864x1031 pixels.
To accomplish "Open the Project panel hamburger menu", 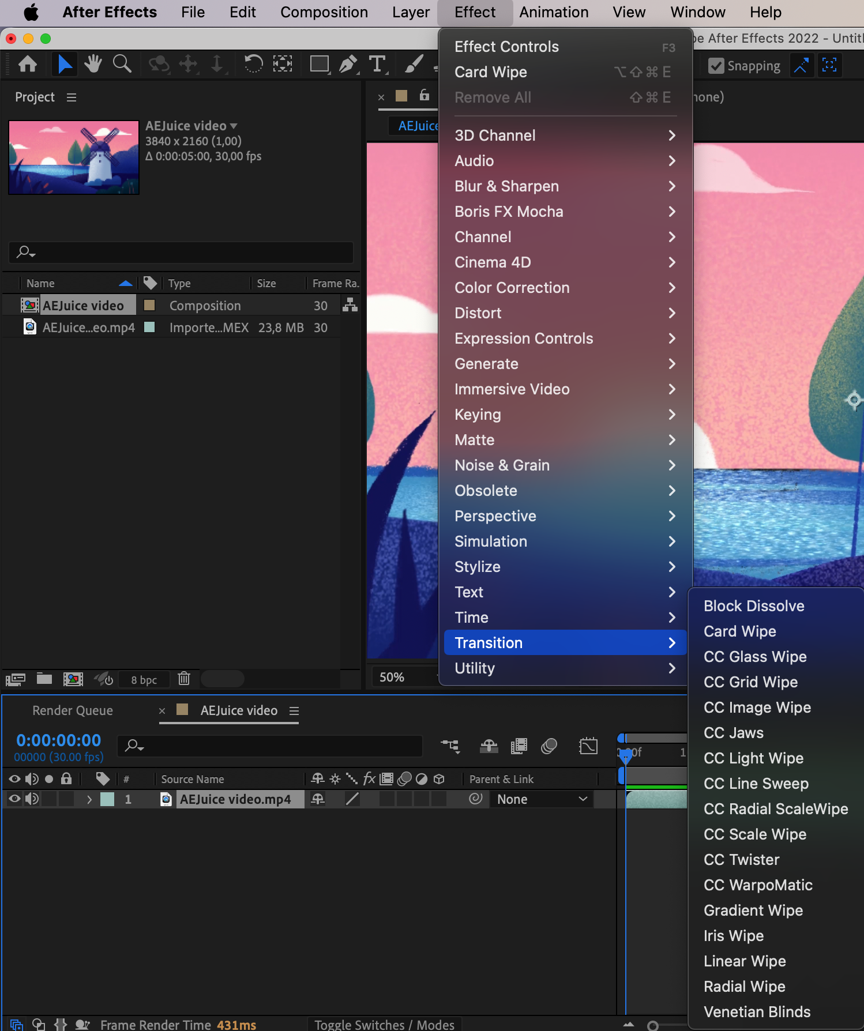I will pyautogui.click(x=72, y=97).
